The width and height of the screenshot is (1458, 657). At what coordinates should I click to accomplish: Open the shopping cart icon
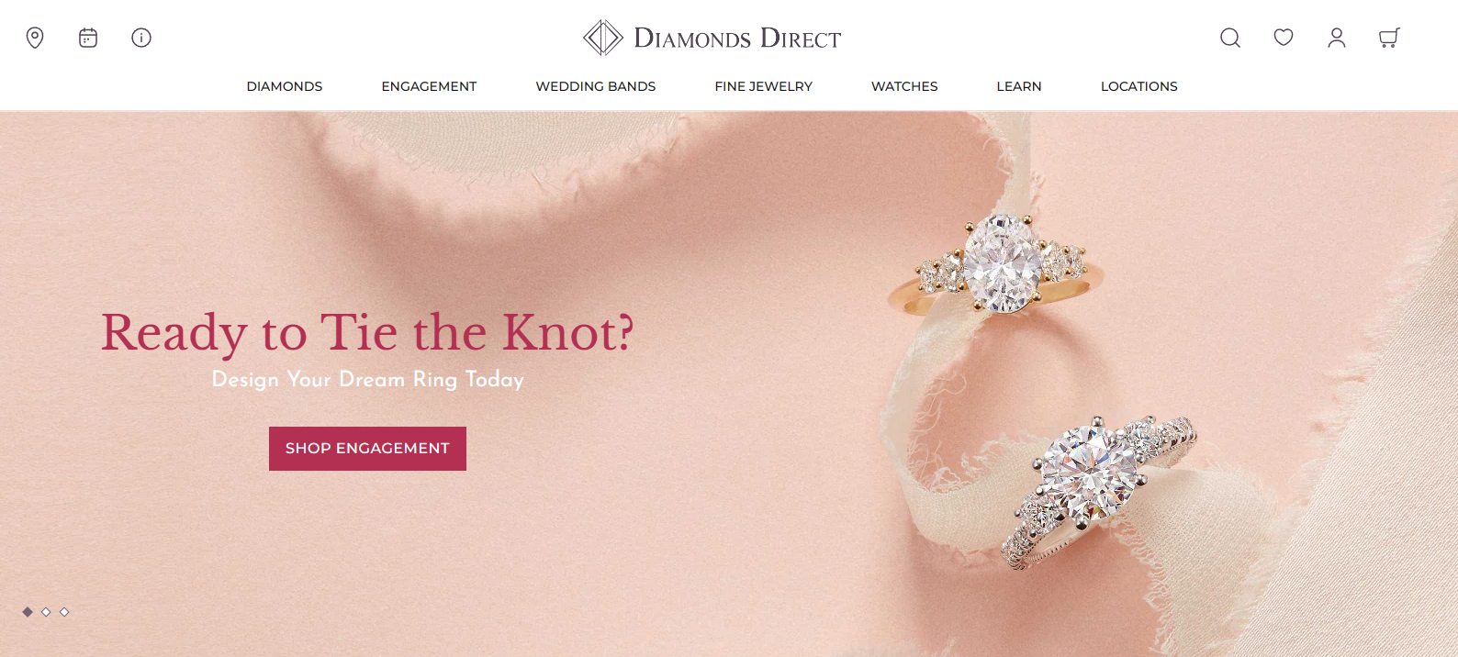pos(1389,38)
